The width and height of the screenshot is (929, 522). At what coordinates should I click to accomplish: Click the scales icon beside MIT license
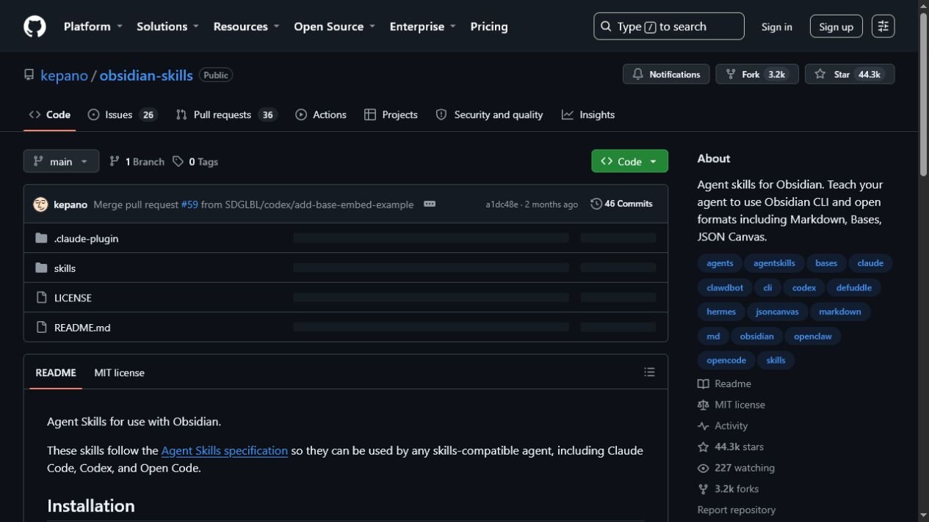[703, 405]
